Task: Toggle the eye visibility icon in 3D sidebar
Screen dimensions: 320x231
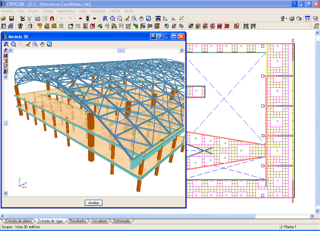Action: click(x=5, y=71)
